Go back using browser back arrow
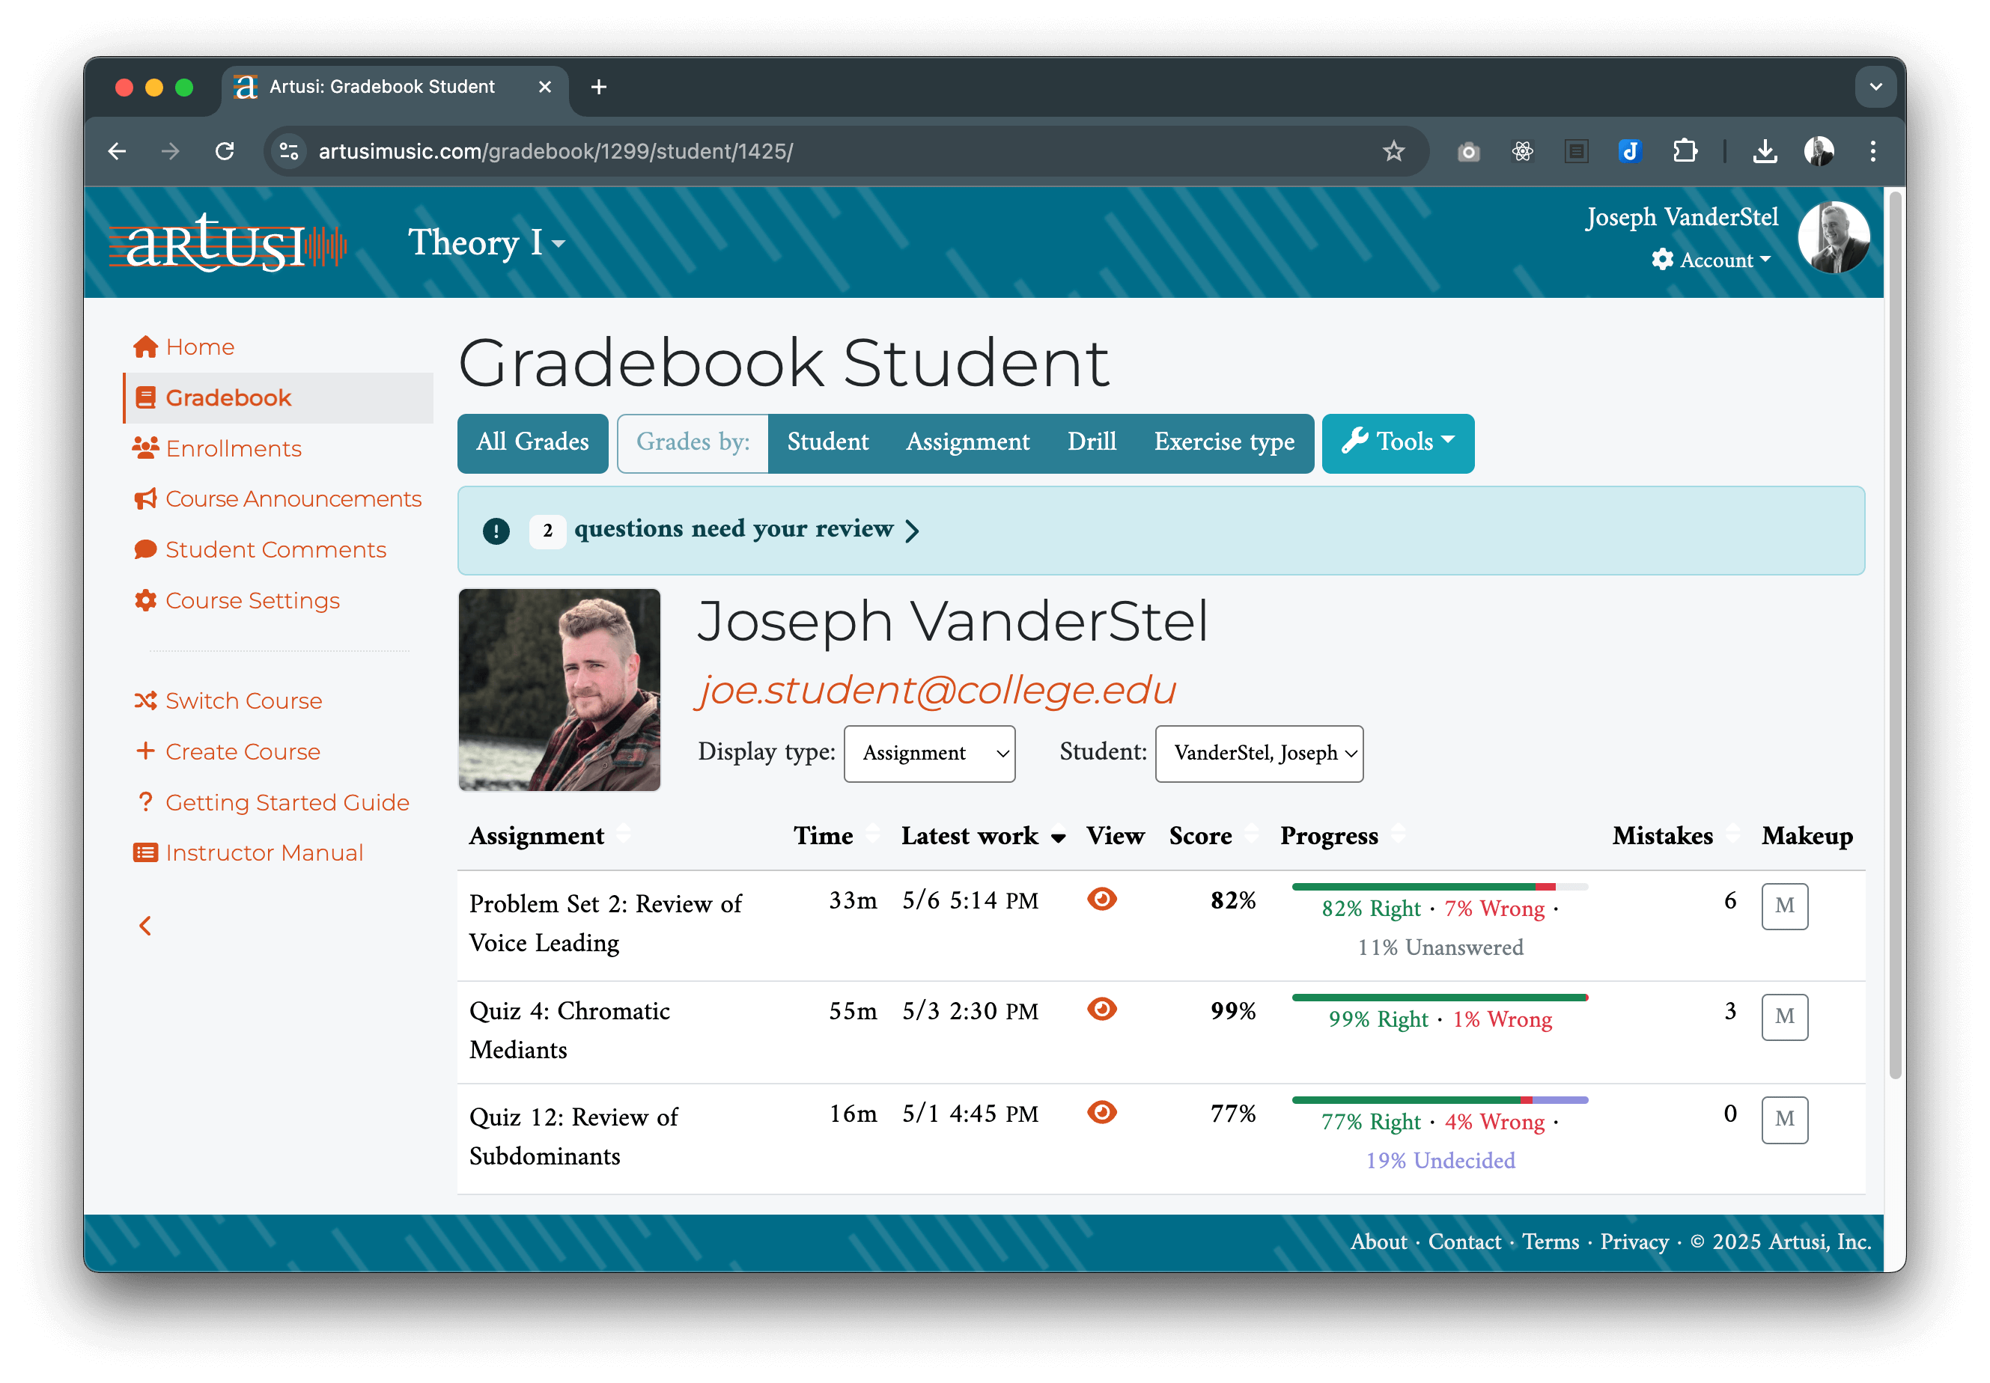The width and height of the screenshot is (1990, 1383). coord(117,152)
